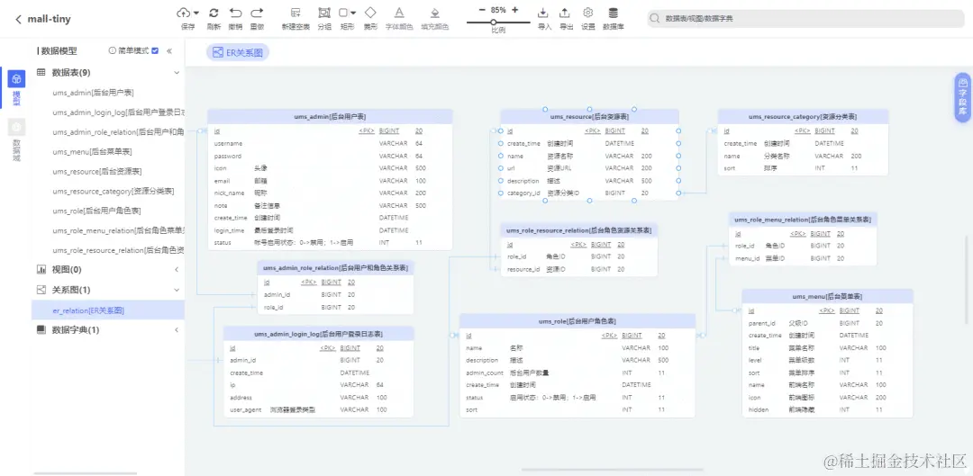Image resolution: width=973 pixels, height=476 pixels.
Task: Click the Refresh (刷新) icon
Action: click(x=214, y=13)
